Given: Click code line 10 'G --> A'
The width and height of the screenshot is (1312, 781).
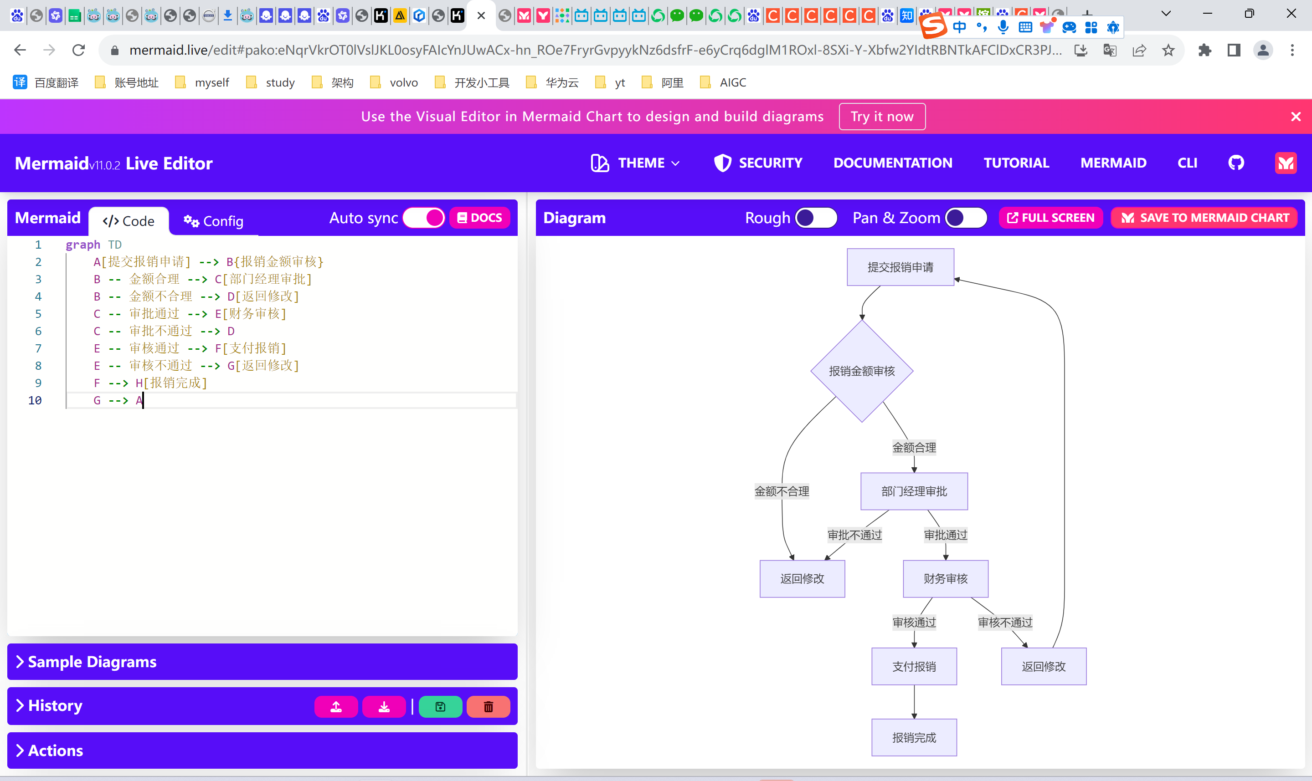Looking at the screenshot, I should click(x=118, y=400).
